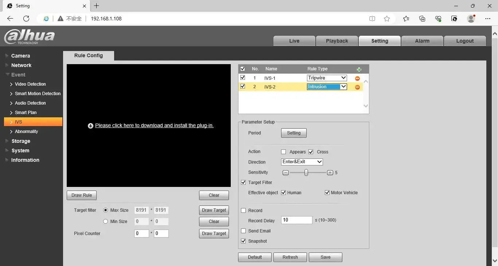Toggle the Human effective object checkbox
Viewport: 498px width, 266px height.
(x=283, y=193)
